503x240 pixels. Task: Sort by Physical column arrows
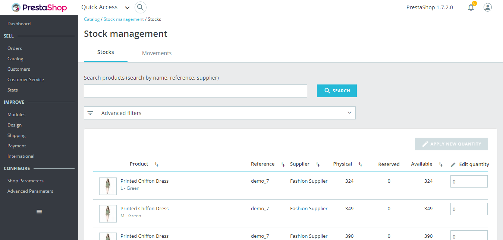pos(360,164)
